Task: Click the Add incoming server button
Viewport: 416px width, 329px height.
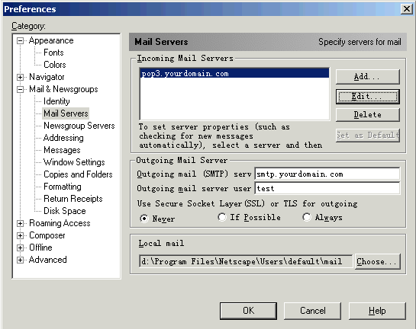Action: (367, 77)
